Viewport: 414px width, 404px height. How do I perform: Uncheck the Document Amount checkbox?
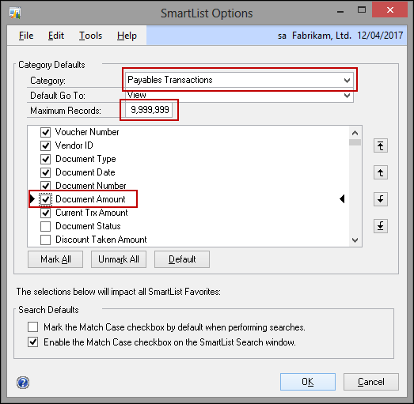[x=45, y=199]
